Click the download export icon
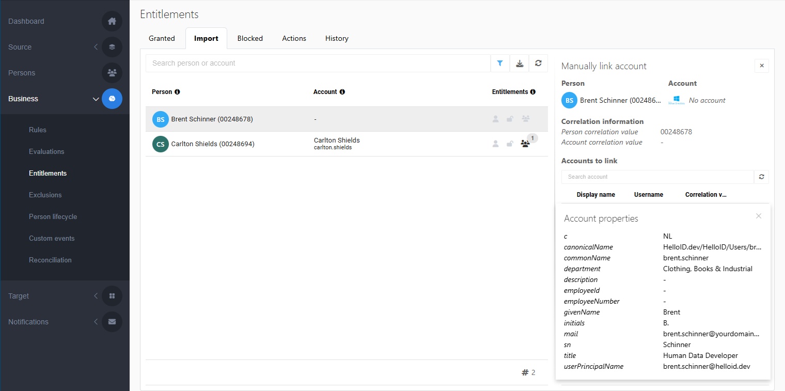785x391 pixels. tap(520, 63)
